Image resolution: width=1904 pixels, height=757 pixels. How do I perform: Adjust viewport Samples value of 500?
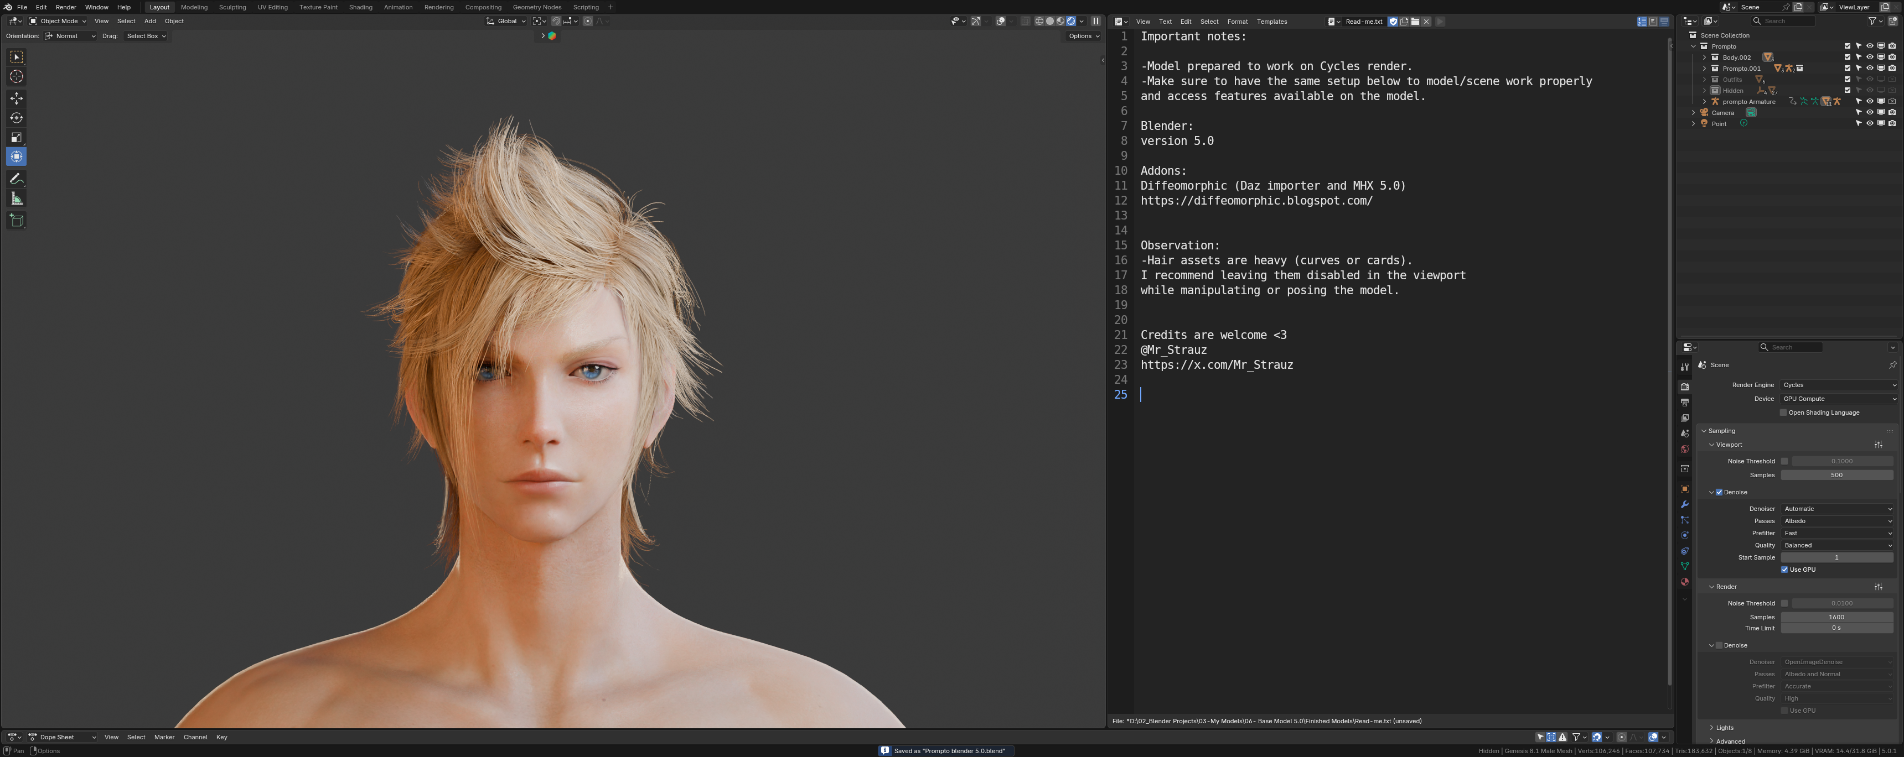click(1836, 476)
